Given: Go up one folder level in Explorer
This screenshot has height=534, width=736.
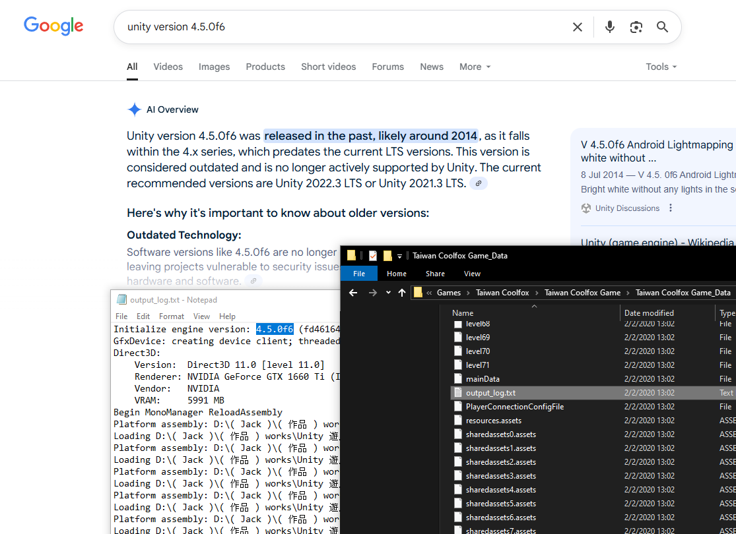Looking at the screenshot, I should (402, 293).
